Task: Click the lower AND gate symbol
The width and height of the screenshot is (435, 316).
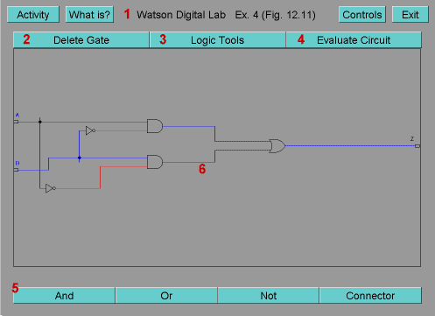Action: point(155,162)
